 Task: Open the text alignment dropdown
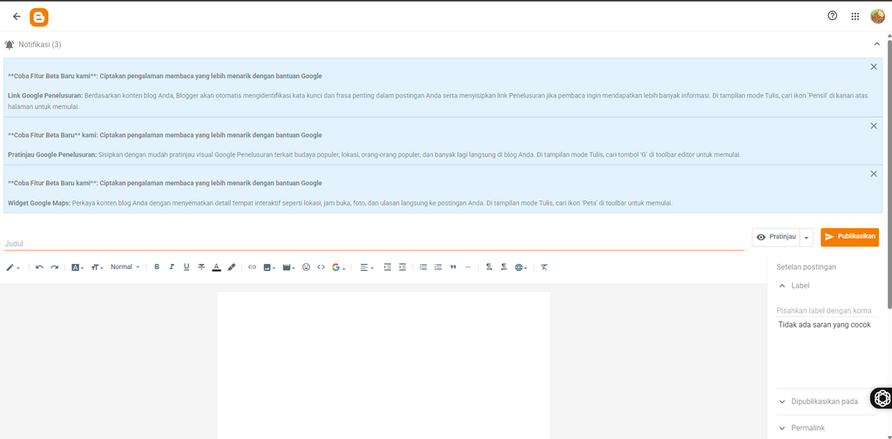(x=367, y=267)
